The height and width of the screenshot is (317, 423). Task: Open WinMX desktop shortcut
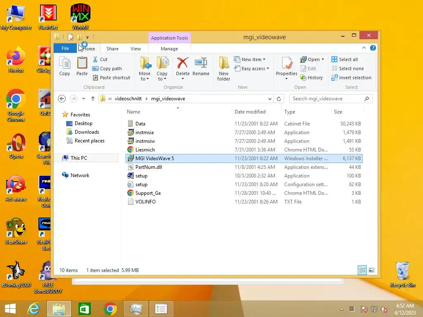click(81, 17)
